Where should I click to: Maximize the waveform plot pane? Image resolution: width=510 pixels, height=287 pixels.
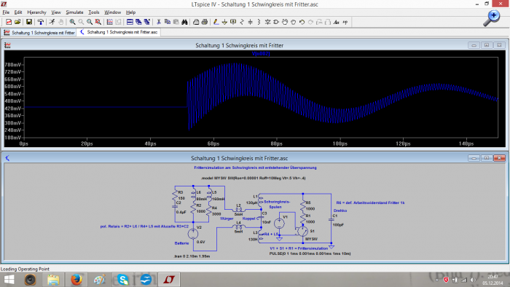(487, 45)
